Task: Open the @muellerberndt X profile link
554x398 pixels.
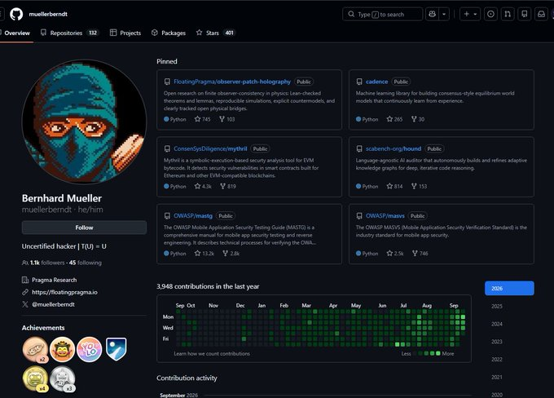Action: (53, 304)
